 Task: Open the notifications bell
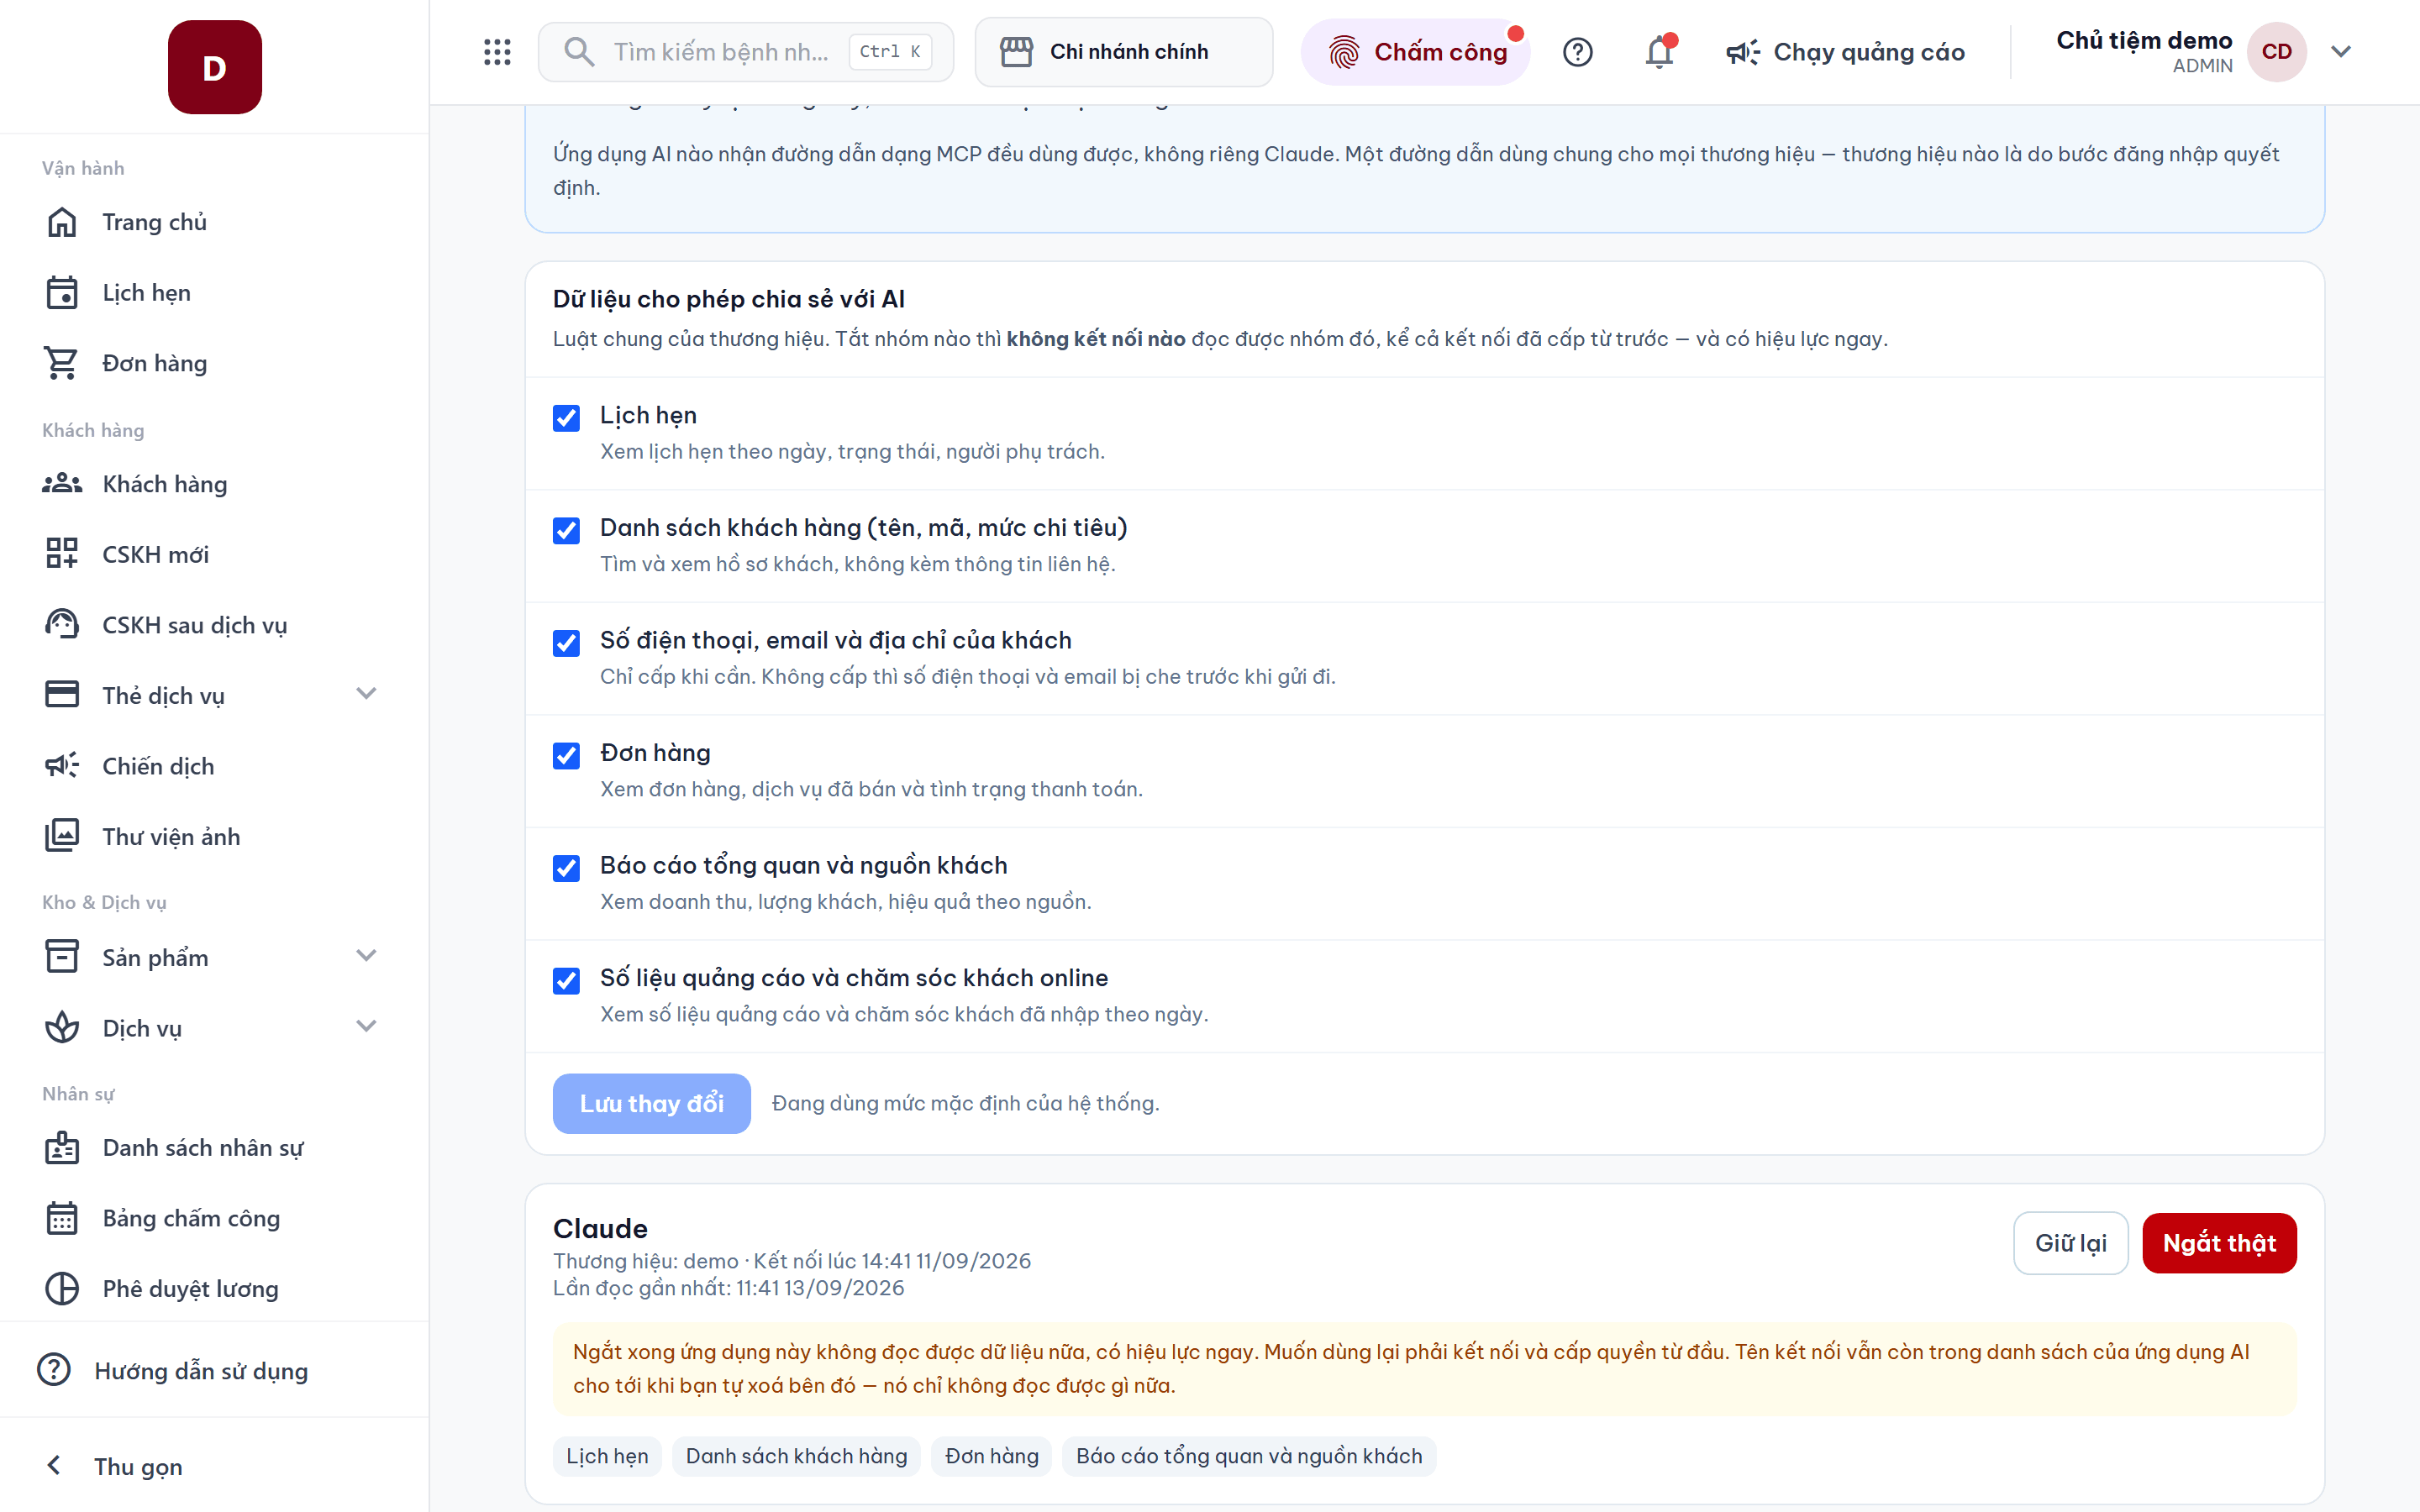pyautogui.click(x=1660, y=52)
